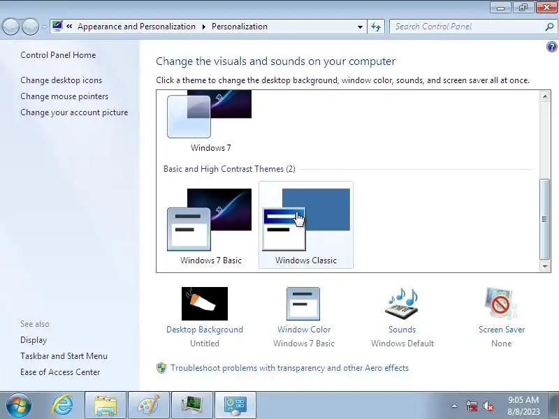Open Desktop Background settings icon
The height and width of the screenshot is (419, 559).
[x=205, y=304]
